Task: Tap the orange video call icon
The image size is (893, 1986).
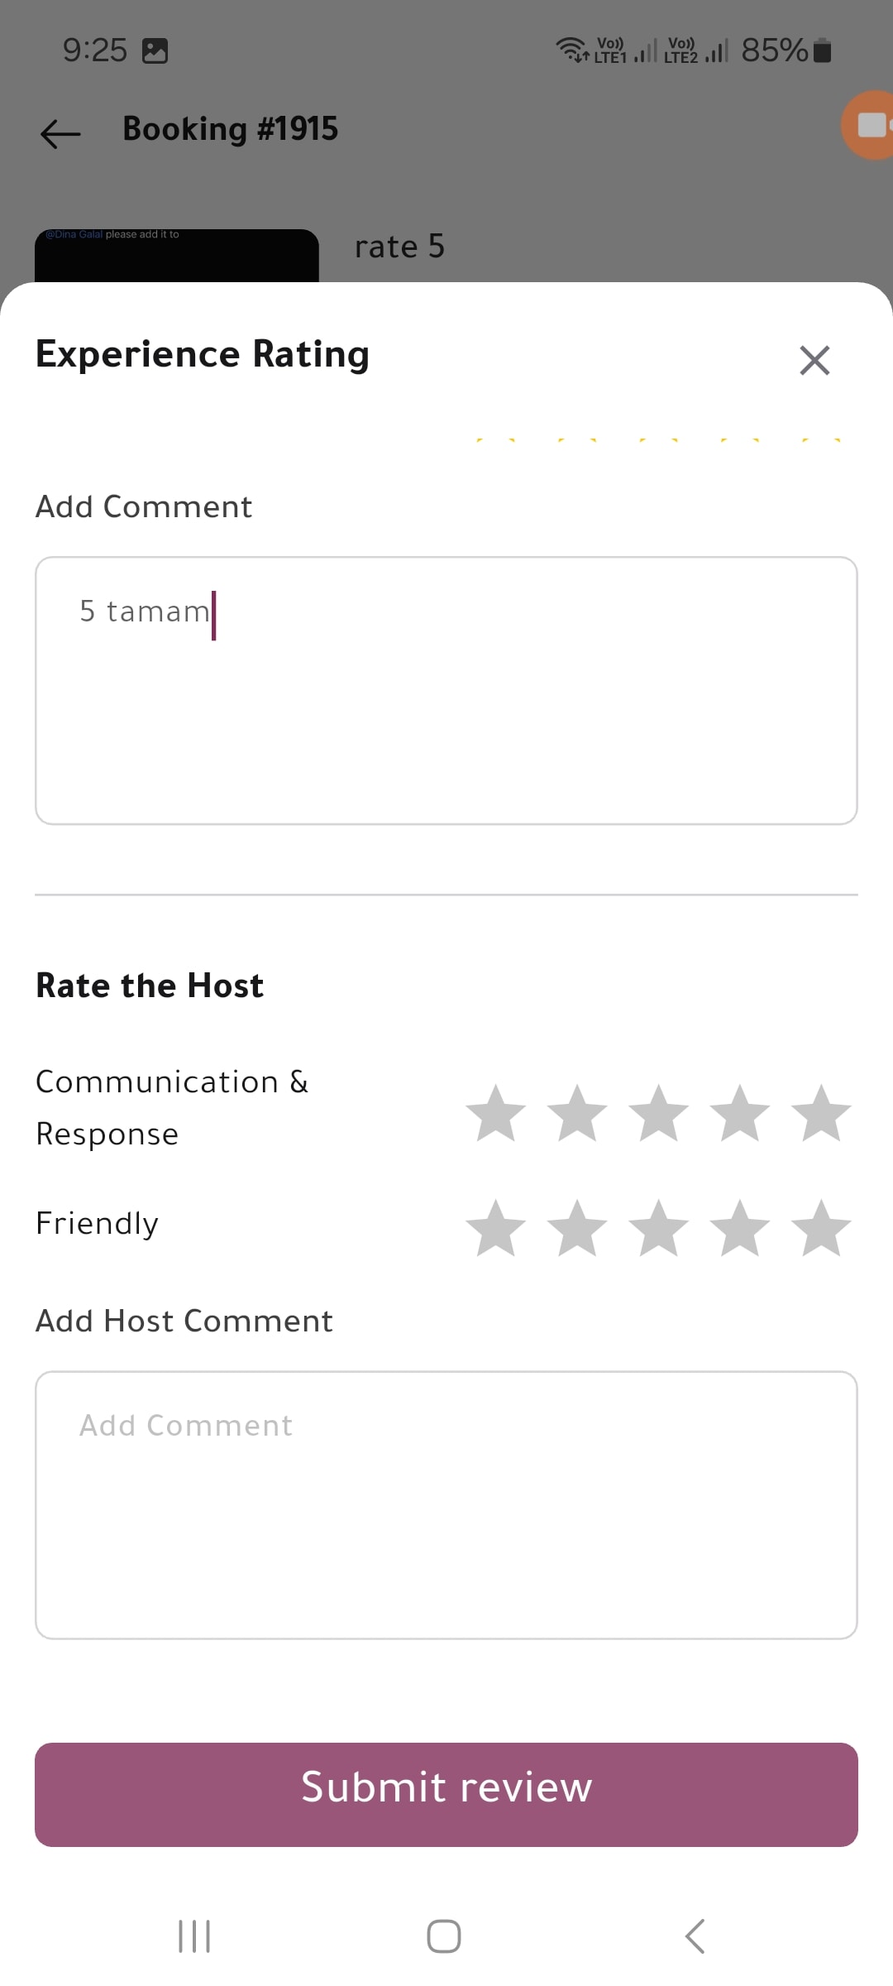Action: tap(869, 125)
